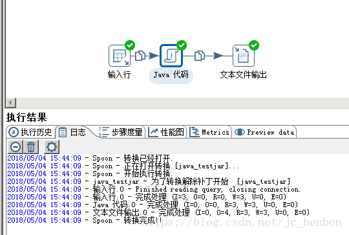Click green checkmark badge on 文本文件输出 step
This screenshot has width=349, height=235.
pyautogui.click(x=254, y=45)
